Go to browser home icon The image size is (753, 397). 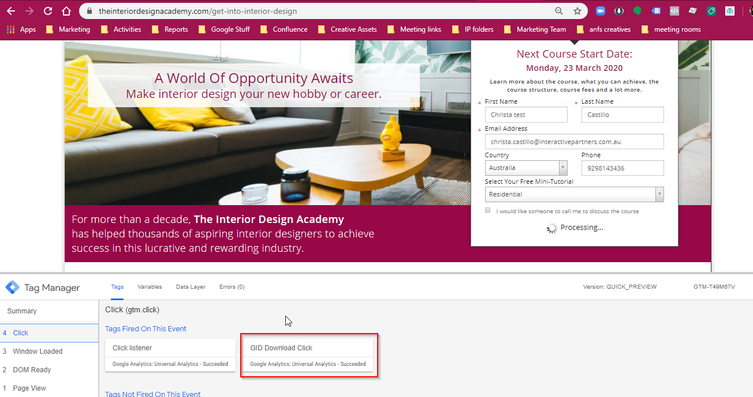66,11
